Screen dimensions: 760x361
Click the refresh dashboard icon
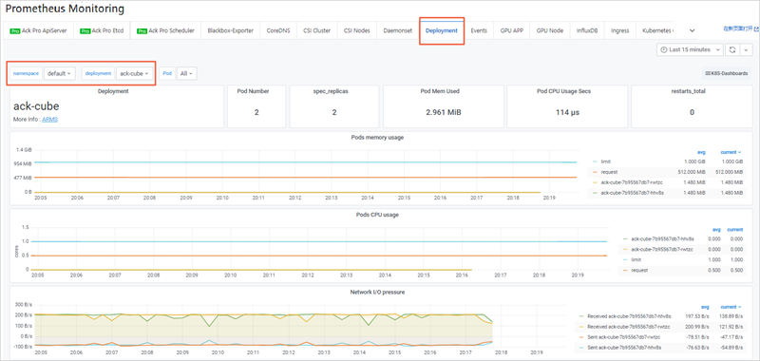point(731,49)
